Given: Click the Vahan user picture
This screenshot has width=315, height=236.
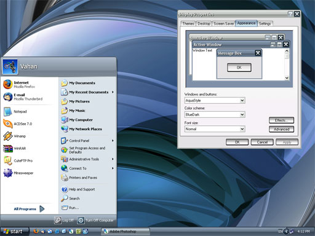Looking at the screenshot, I should (10, 67).
